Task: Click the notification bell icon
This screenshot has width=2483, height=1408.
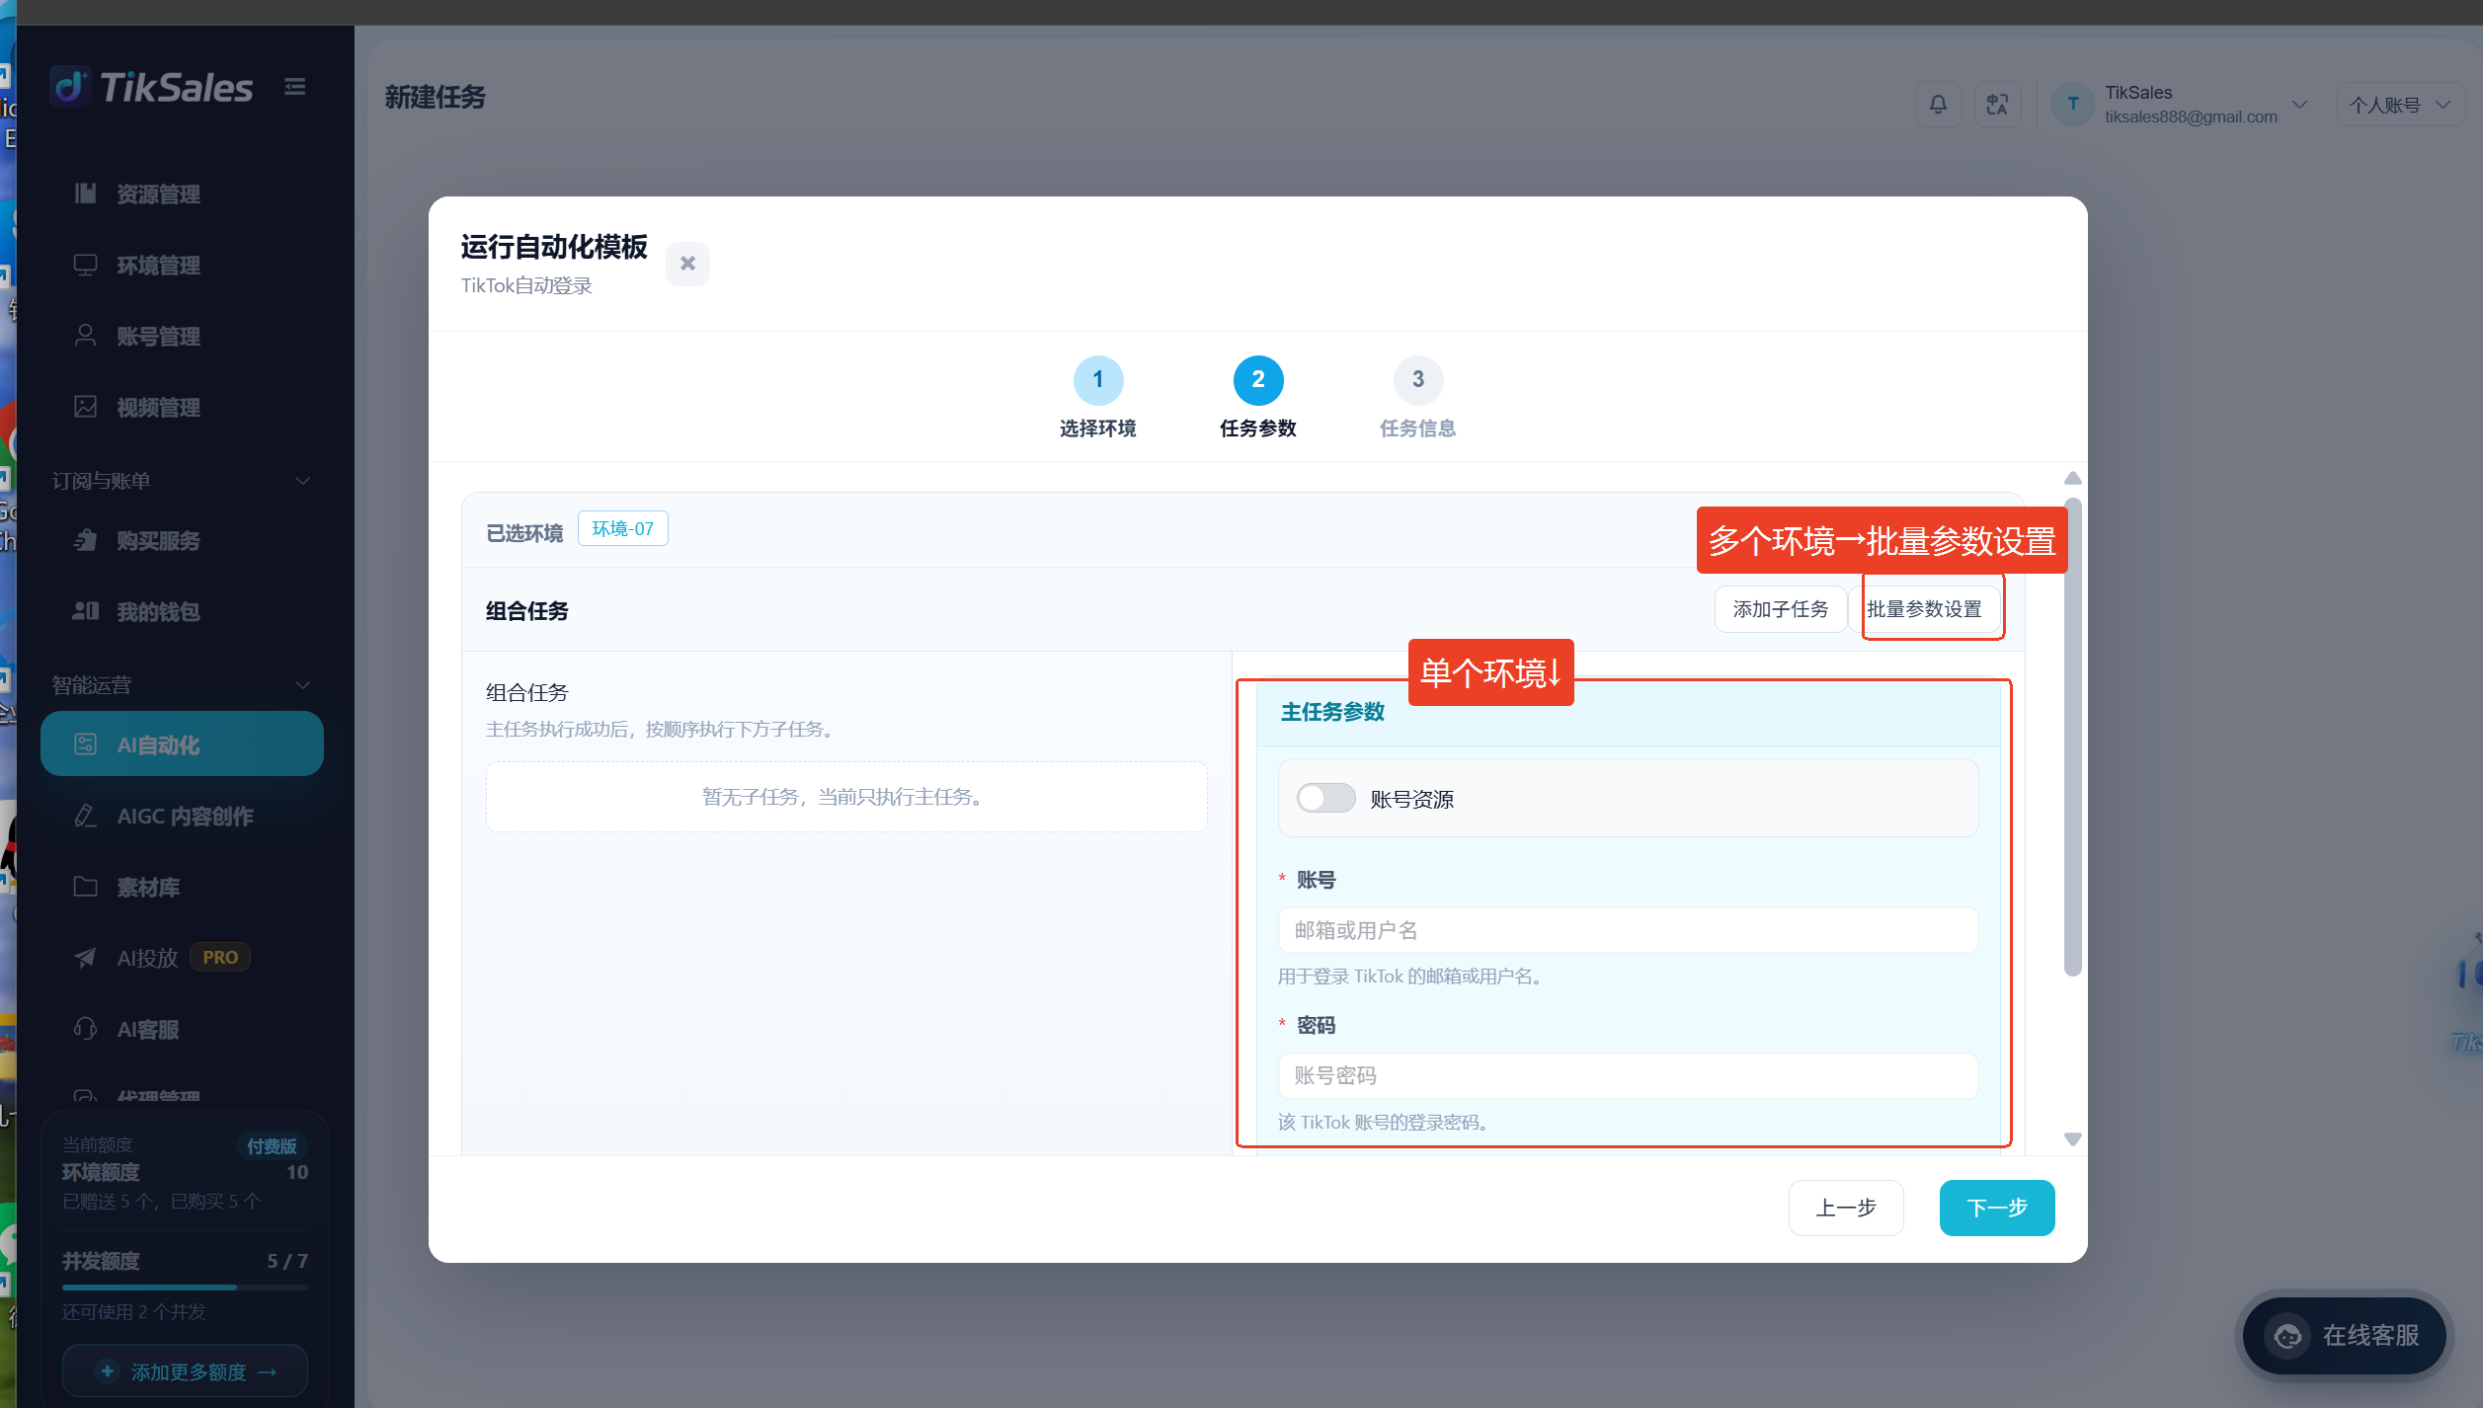Action: click(x=1938, y=104)
